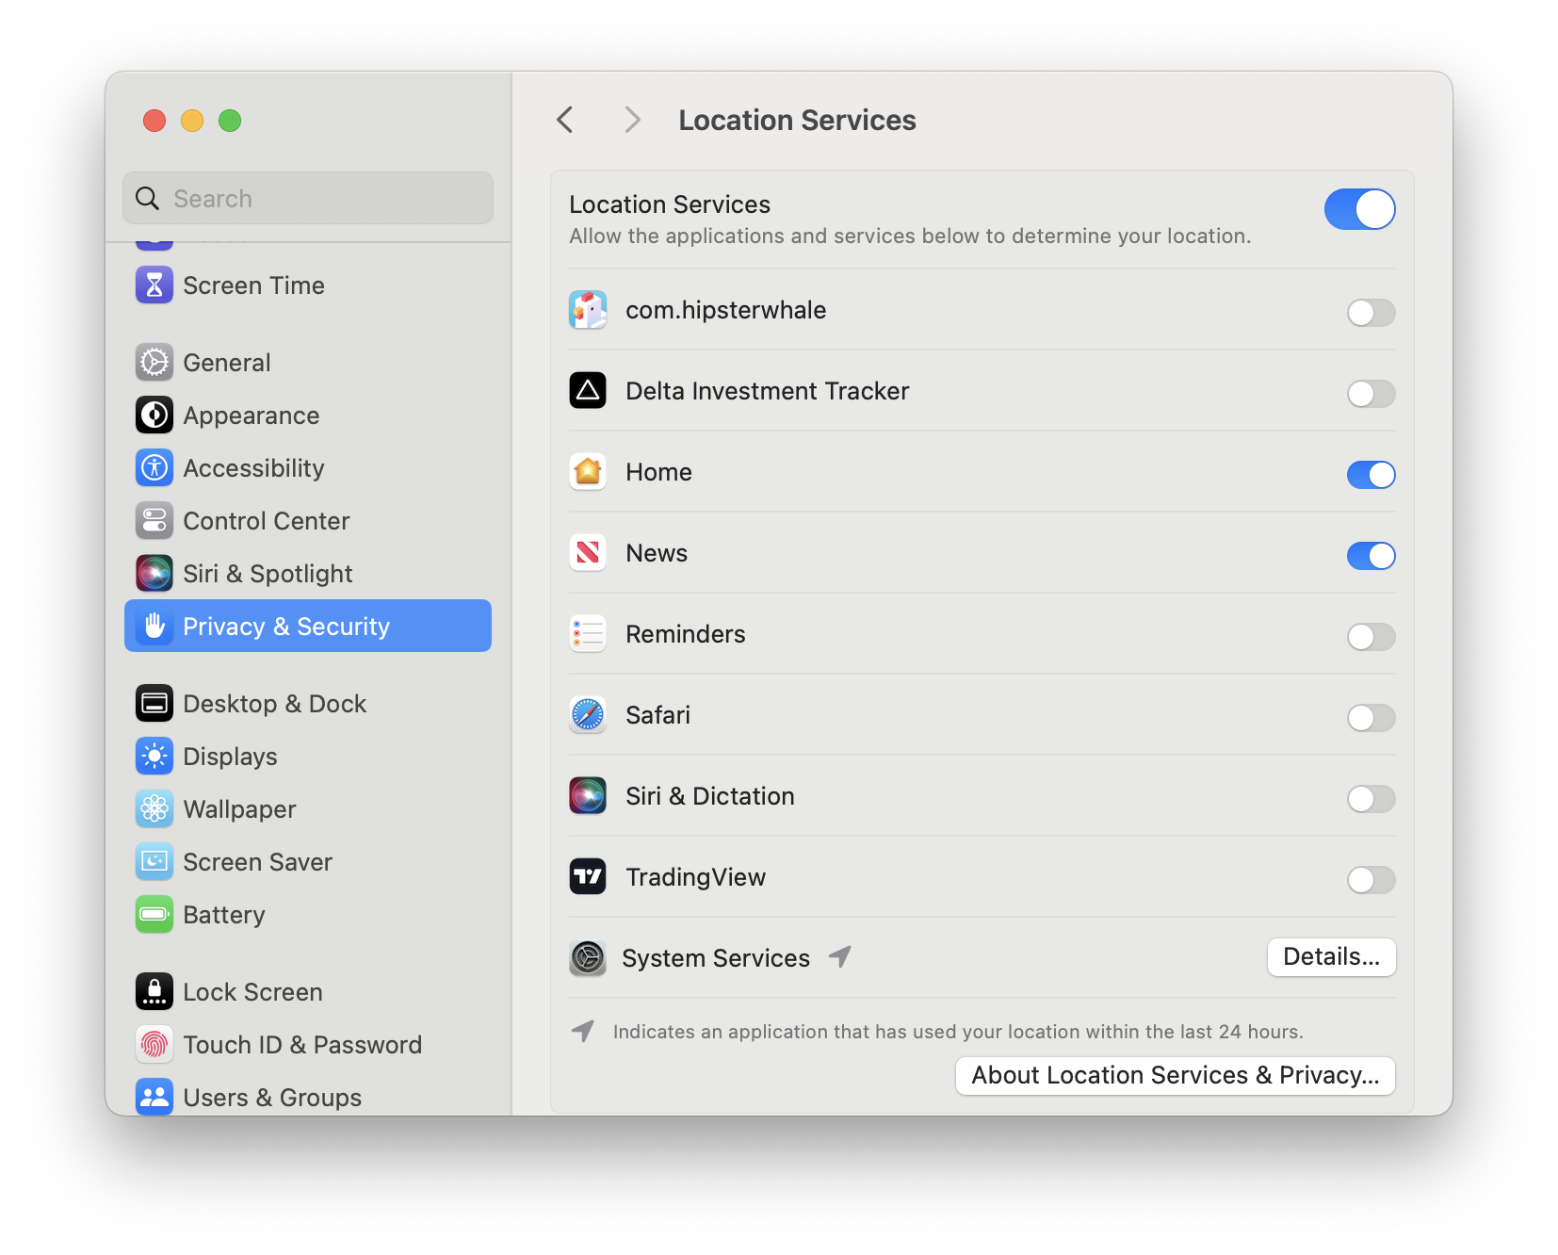Click the Reminders list icon
This screenshot has width=1558, height=1255.
tap(588, 634)
